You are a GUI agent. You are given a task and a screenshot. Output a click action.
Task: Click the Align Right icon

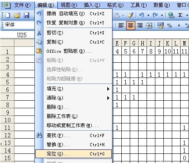[140, 25]
